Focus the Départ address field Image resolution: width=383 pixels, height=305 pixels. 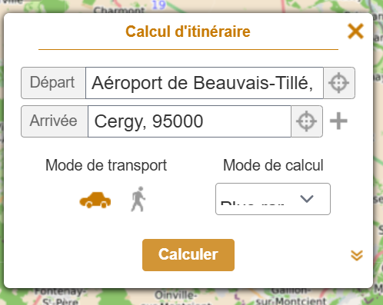pos(205,83)
